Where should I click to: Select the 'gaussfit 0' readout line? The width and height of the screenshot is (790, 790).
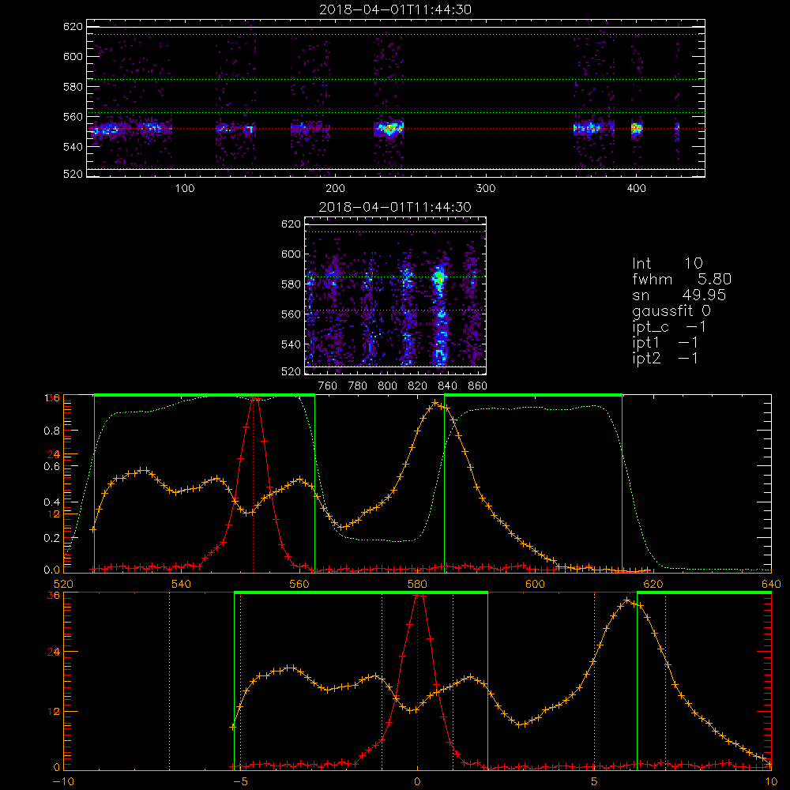671,310
